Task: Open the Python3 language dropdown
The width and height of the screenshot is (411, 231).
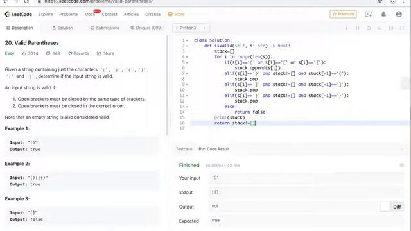Action: [191, 28]
